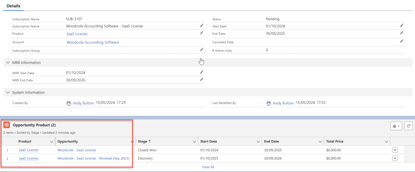Edit the Subscription Group field

[x=201, y=49]
